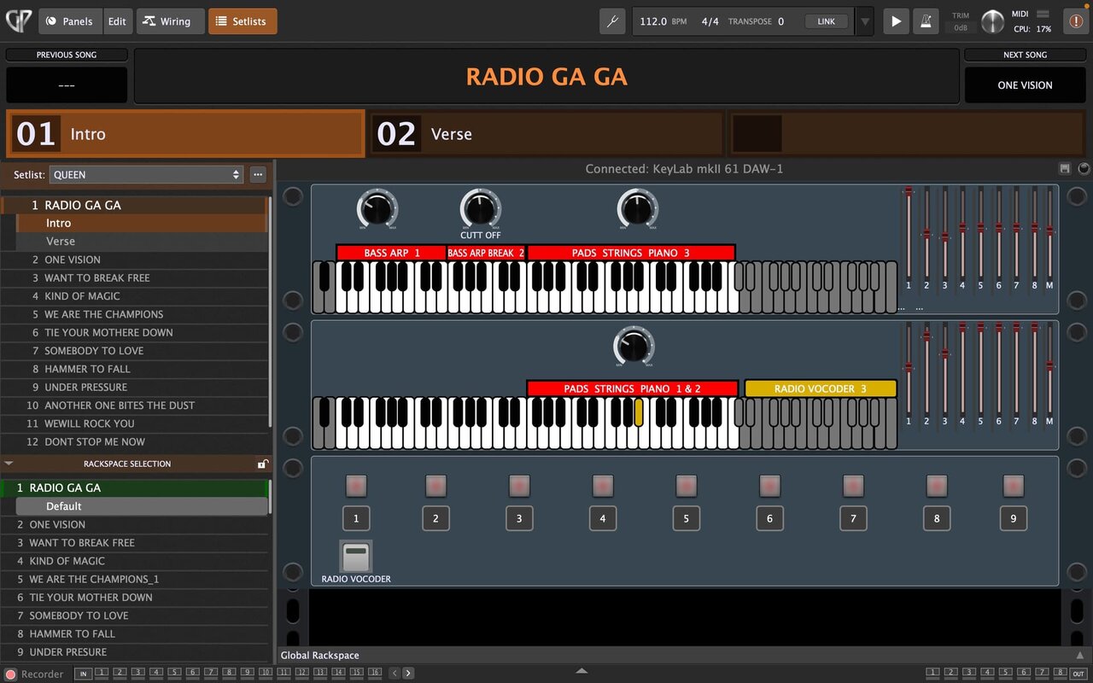Click the CUTT OFF knob
This screenshot has height=683, width=1093.
481,209
